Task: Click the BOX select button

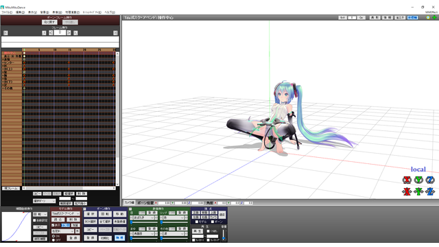Action: [91, 222]
